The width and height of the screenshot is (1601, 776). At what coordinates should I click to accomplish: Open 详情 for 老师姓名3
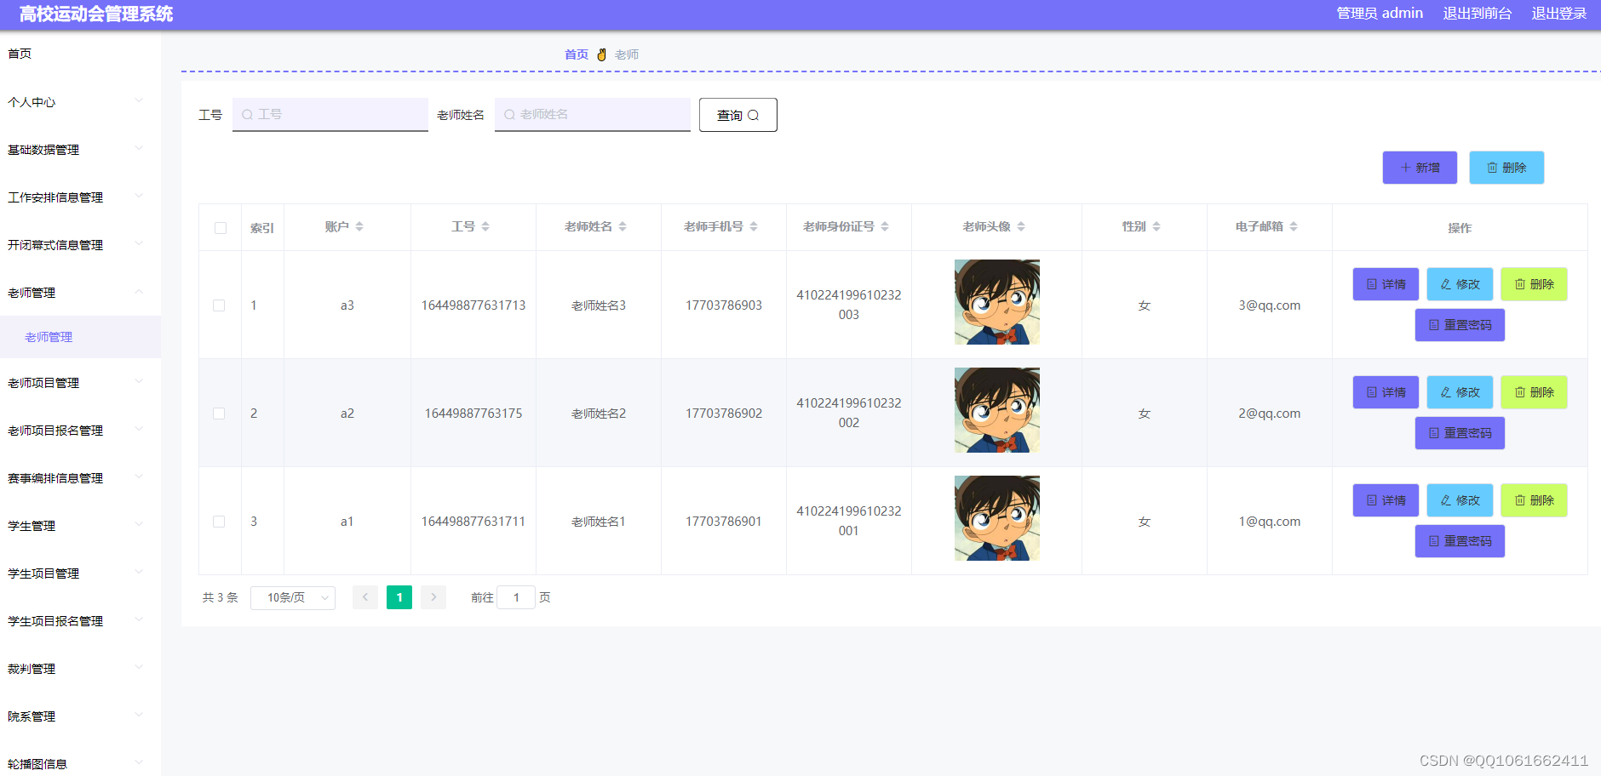[x=1386, y=284]
